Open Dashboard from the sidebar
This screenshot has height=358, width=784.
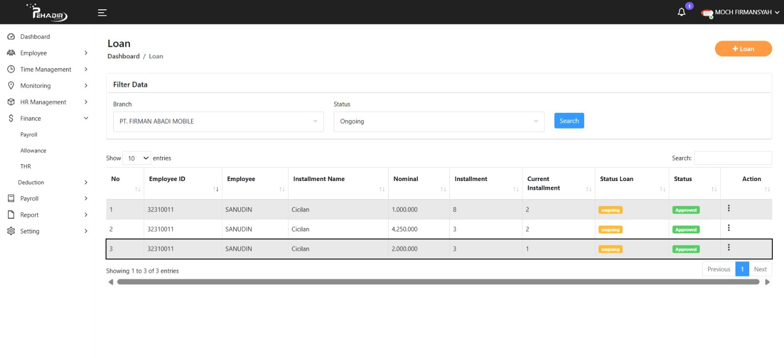pyautogui.click(x=35, y=37)
